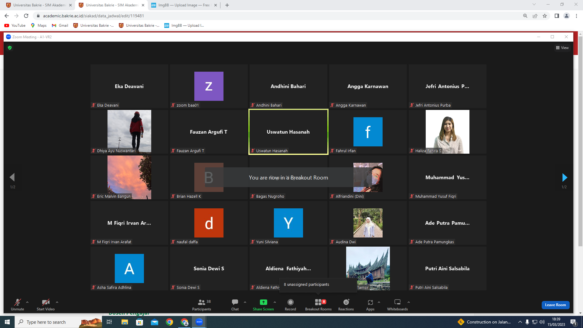Open Microsoft Store from taskbar

[139, 322]
